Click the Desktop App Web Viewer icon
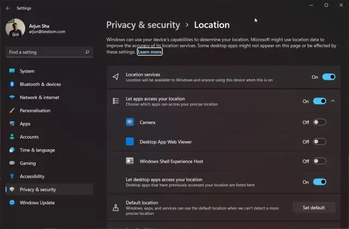The height and width of the screenshot is (229, 349). point(130,142)
